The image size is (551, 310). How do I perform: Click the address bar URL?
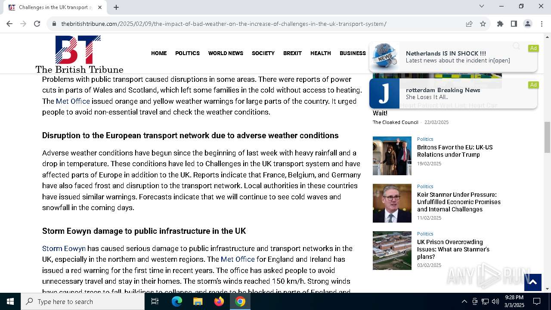tap(224, 24)
